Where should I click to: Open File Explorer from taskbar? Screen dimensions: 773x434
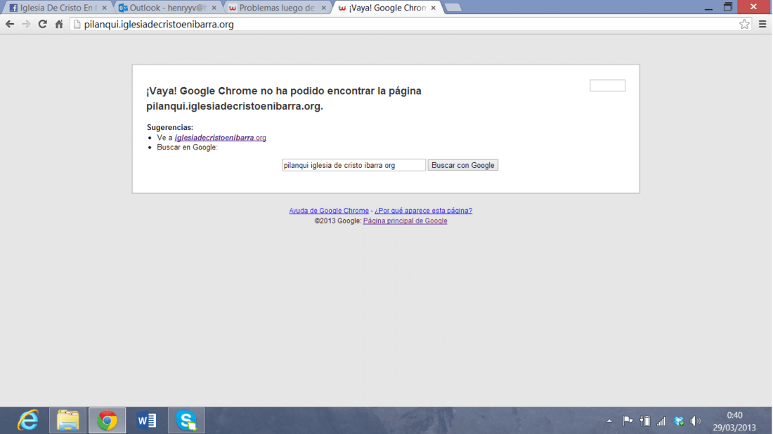(x=67, y=421)
